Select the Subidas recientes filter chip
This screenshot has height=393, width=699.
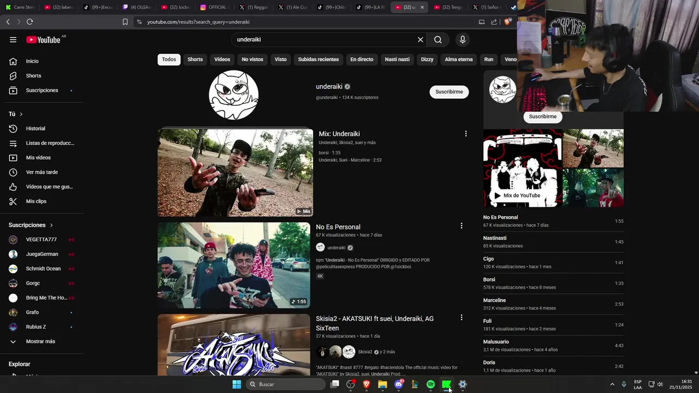pyautogui.click(x=318, y=59)
